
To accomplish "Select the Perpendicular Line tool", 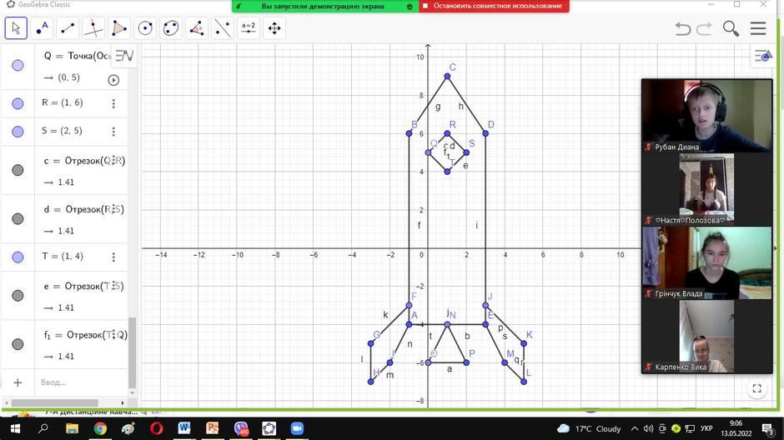I will pos(93,28).
